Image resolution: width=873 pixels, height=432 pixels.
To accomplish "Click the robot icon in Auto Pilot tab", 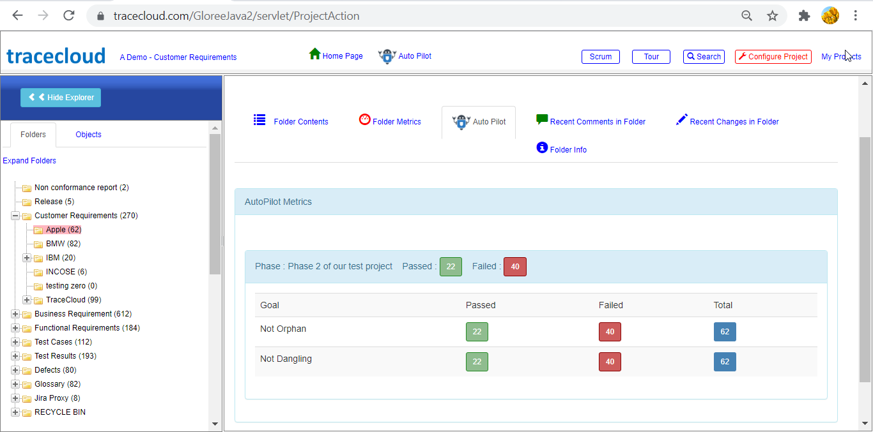I will click(x=461, y=122).
